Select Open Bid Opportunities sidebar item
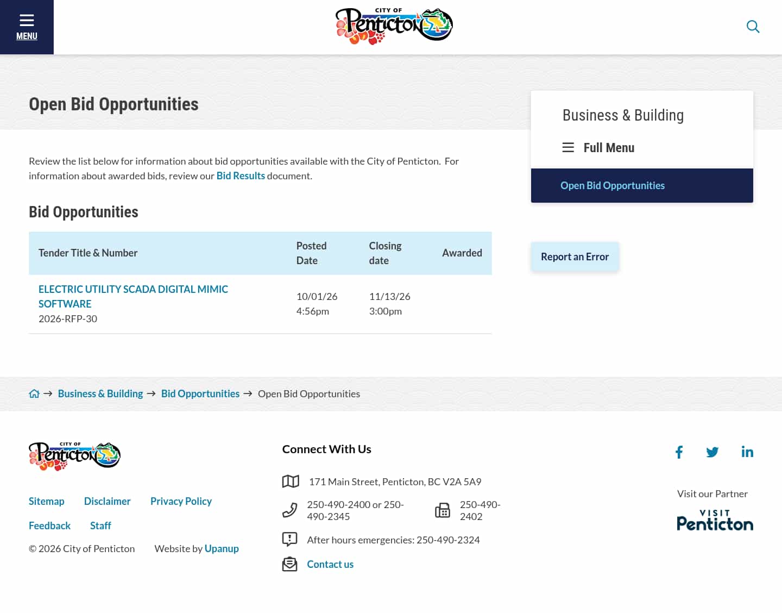 (642, 185)
